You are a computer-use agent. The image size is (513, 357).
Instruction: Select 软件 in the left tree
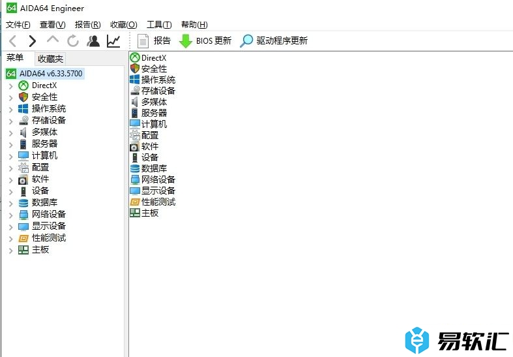40,179
